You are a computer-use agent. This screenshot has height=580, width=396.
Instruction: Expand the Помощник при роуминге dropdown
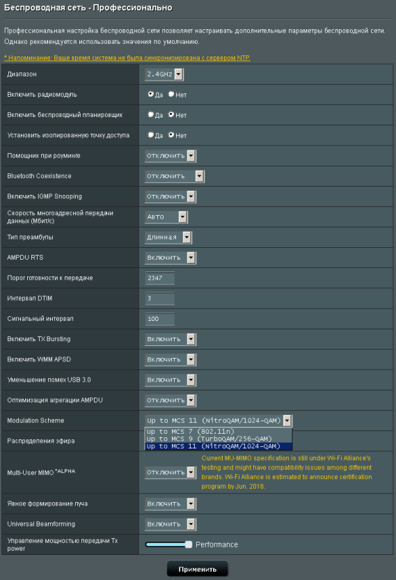[171, 156]
